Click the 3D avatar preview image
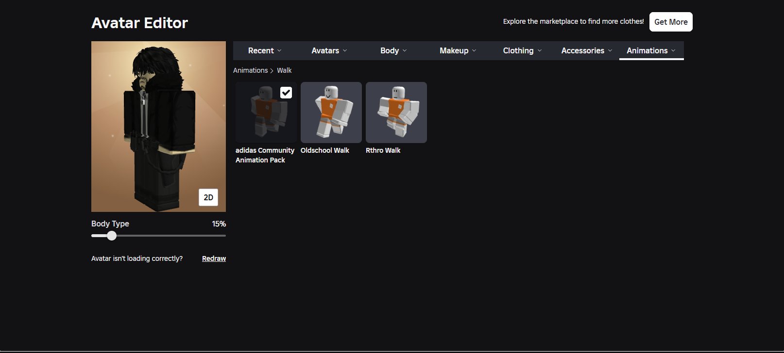Screen dimensions: 784x353 pos(158,127)
